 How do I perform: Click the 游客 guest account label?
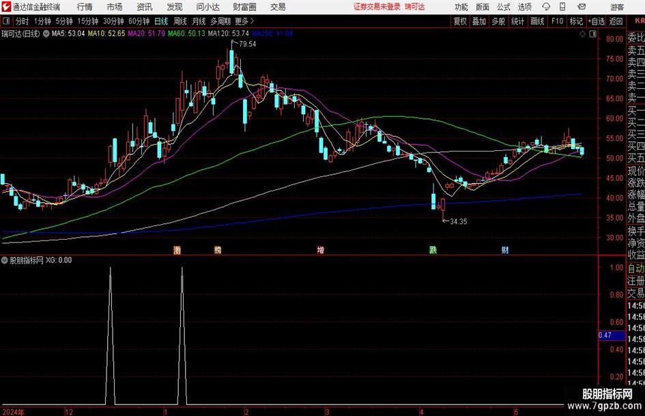coord(616,7)
